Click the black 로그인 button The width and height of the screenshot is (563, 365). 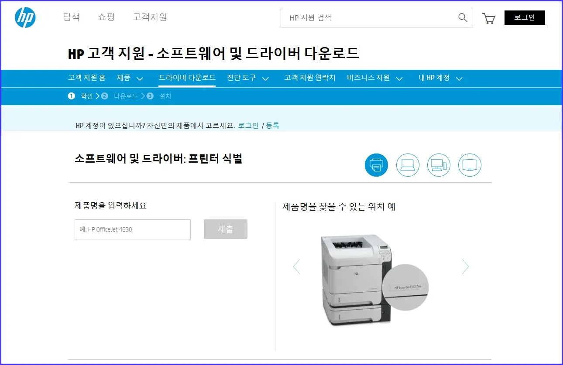[525, 17]
